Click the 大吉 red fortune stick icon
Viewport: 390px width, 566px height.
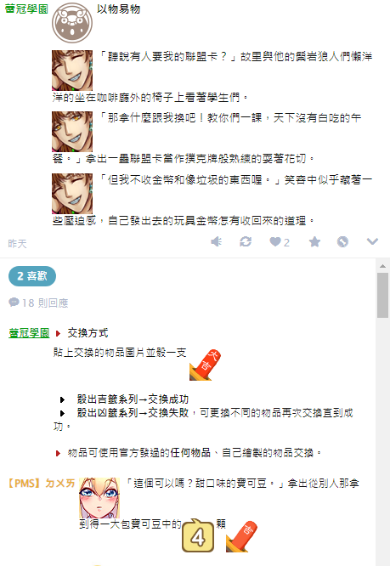(x=205, y=365)
